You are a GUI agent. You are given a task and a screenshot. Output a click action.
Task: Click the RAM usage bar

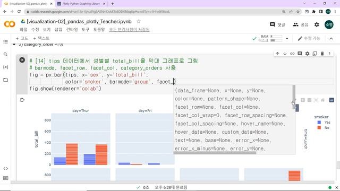click(276, 37)
